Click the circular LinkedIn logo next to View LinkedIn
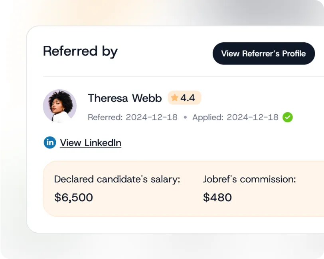 point(49,142)
